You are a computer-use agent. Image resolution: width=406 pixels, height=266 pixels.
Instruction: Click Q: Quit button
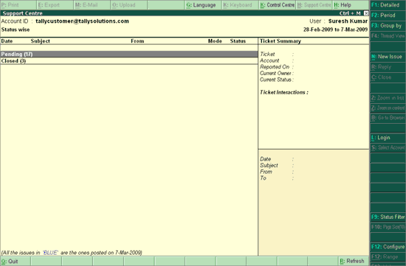point(16,262)
